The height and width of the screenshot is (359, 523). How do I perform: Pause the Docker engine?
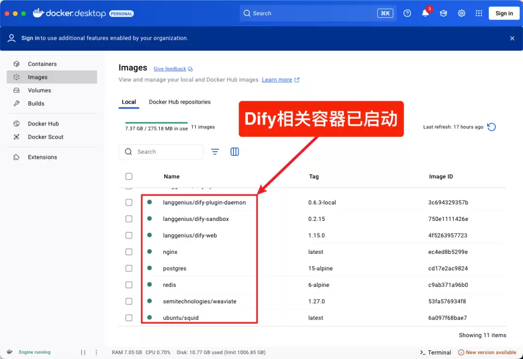click(x=83, y=352)
